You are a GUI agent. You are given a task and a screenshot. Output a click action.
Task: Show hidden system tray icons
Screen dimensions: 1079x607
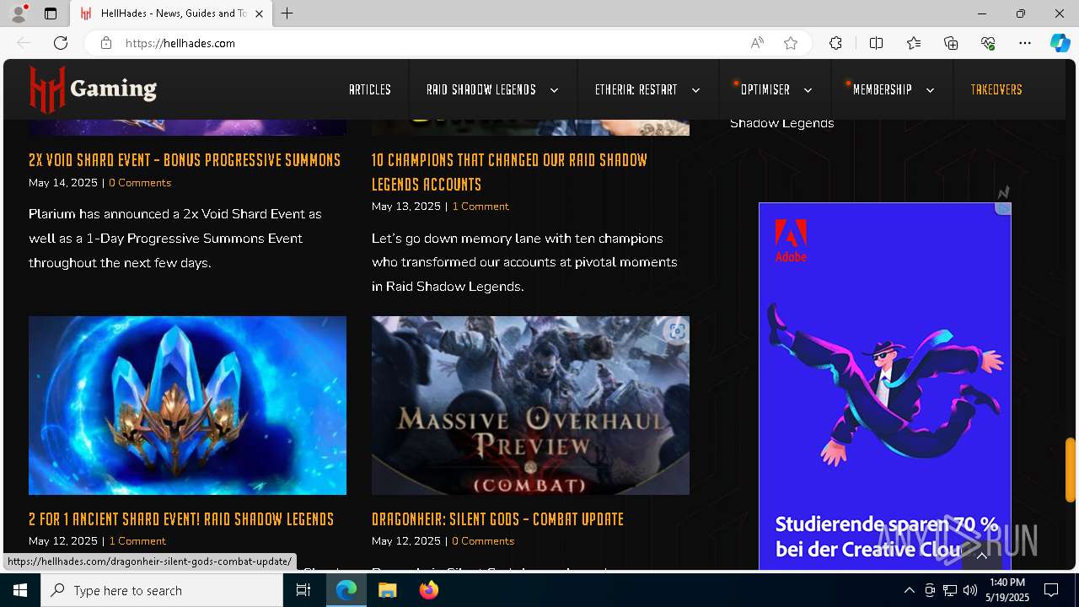point(909,590)
